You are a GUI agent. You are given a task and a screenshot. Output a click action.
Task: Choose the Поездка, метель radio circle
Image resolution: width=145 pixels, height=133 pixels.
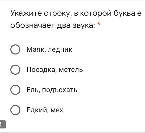coord(15,70)
